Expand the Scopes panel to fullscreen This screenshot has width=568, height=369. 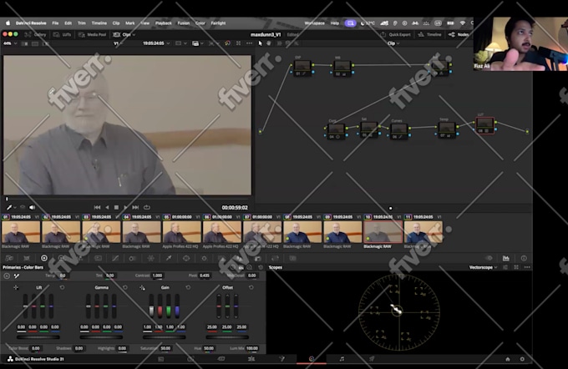(x=516, y=267)
